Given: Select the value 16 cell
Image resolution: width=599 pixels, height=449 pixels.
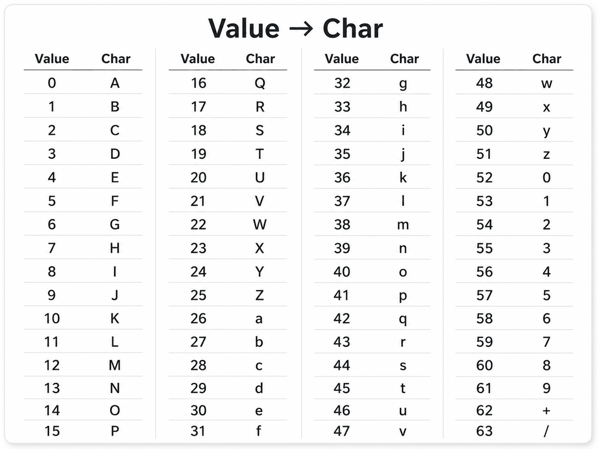Looking at the screenshot, I should (x=199, y=83).
